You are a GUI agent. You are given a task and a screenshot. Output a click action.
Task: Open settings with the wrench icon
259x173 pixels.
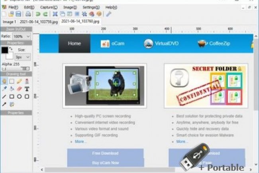coord(108,14)
